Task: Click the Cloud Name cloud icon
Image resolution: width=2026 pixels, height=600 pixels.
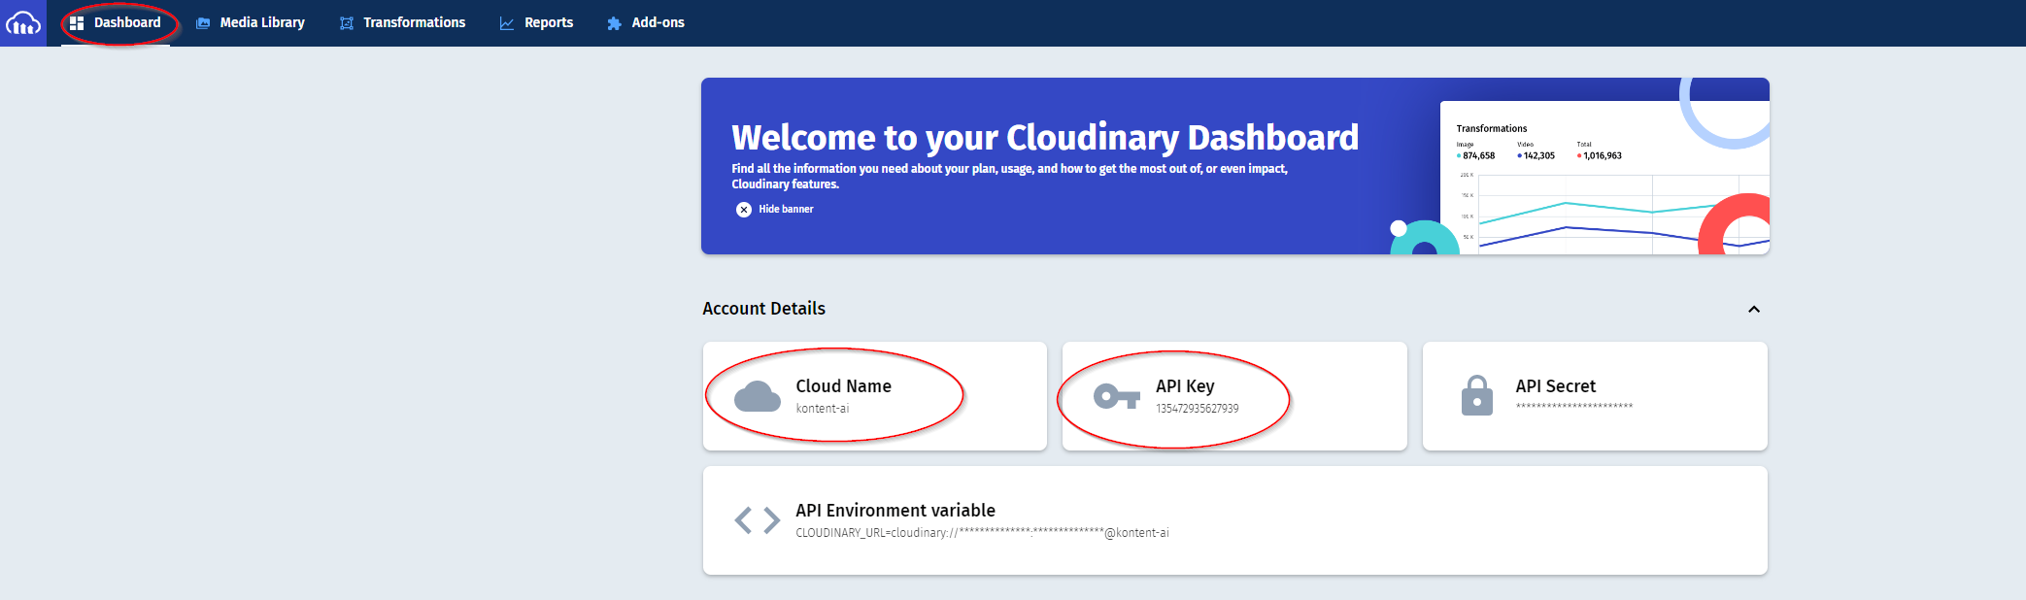Action: (758, 396)
